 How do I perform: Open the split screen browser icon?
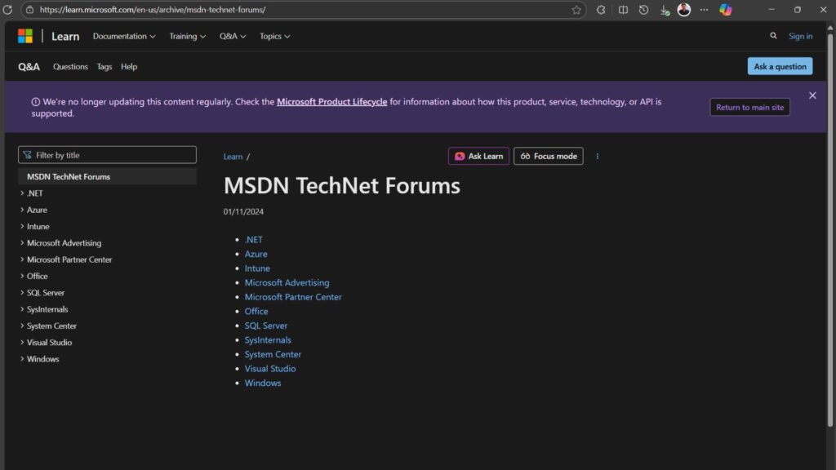(x=622, y=10)
